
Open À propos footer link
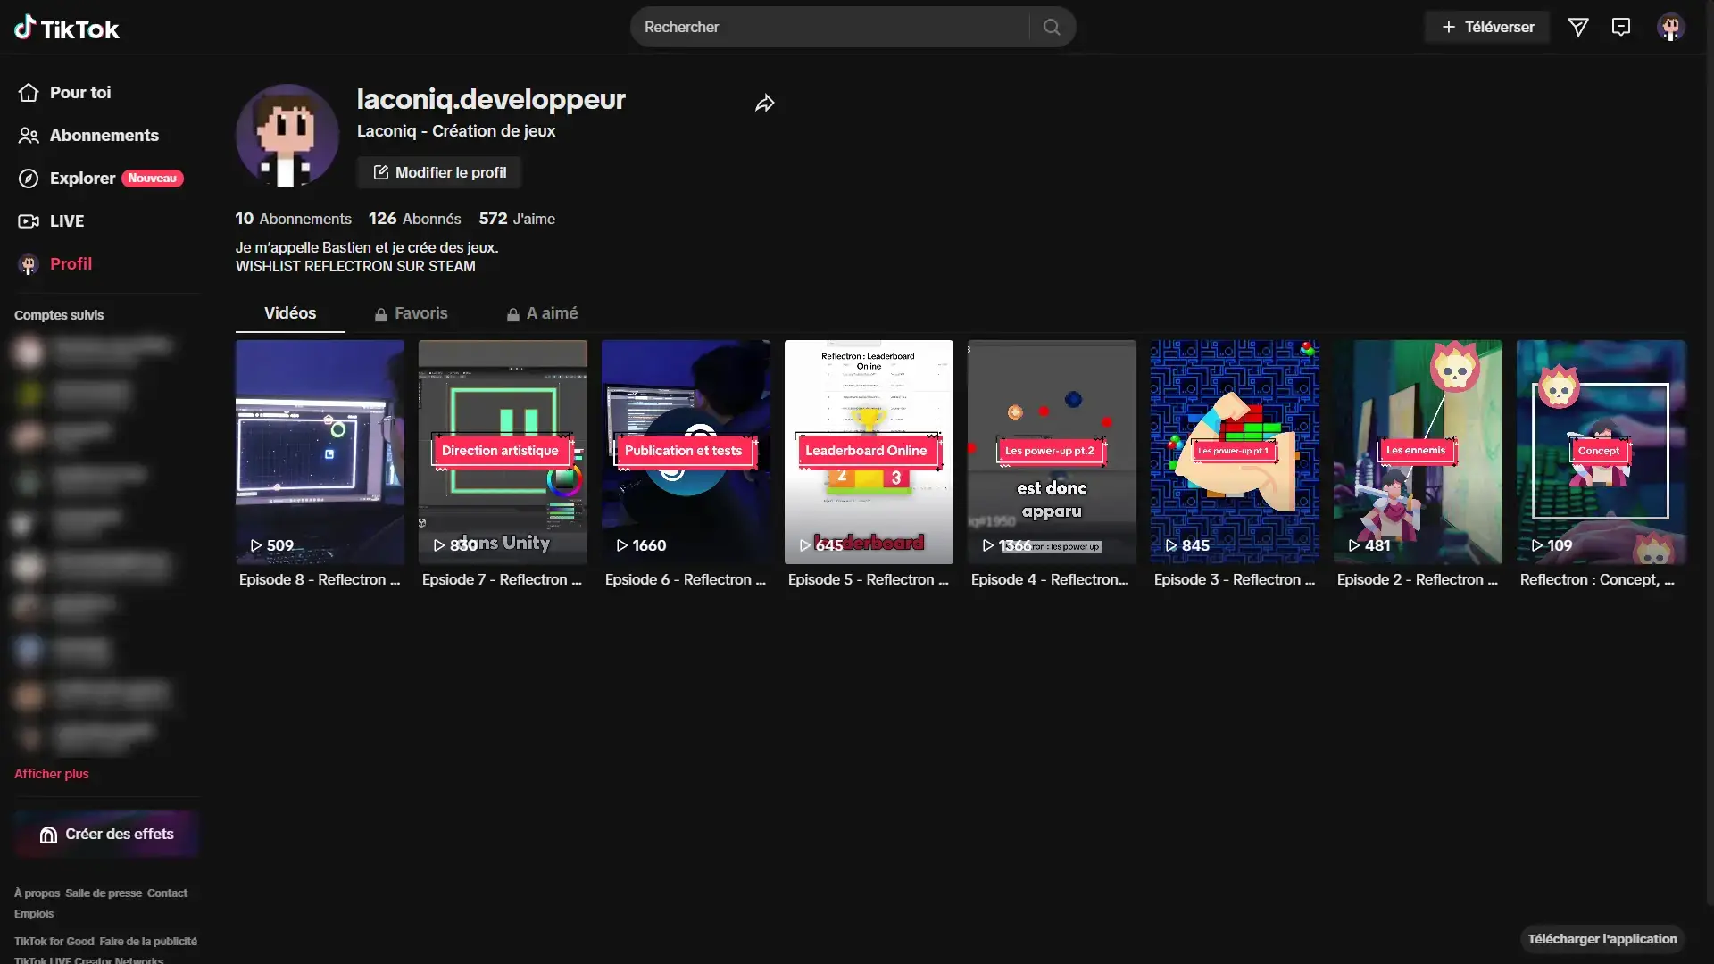[x=37, y=893]
